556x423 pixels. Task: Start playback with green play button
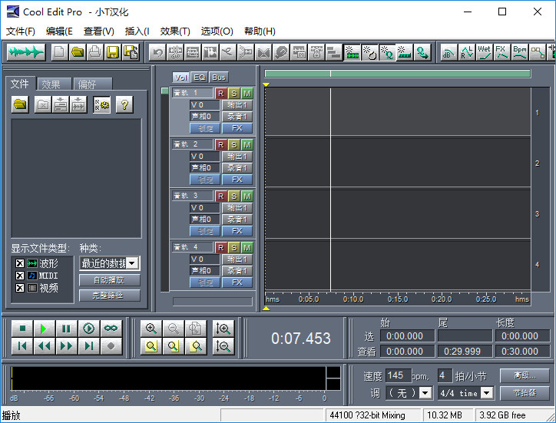(x=45, y=329)
